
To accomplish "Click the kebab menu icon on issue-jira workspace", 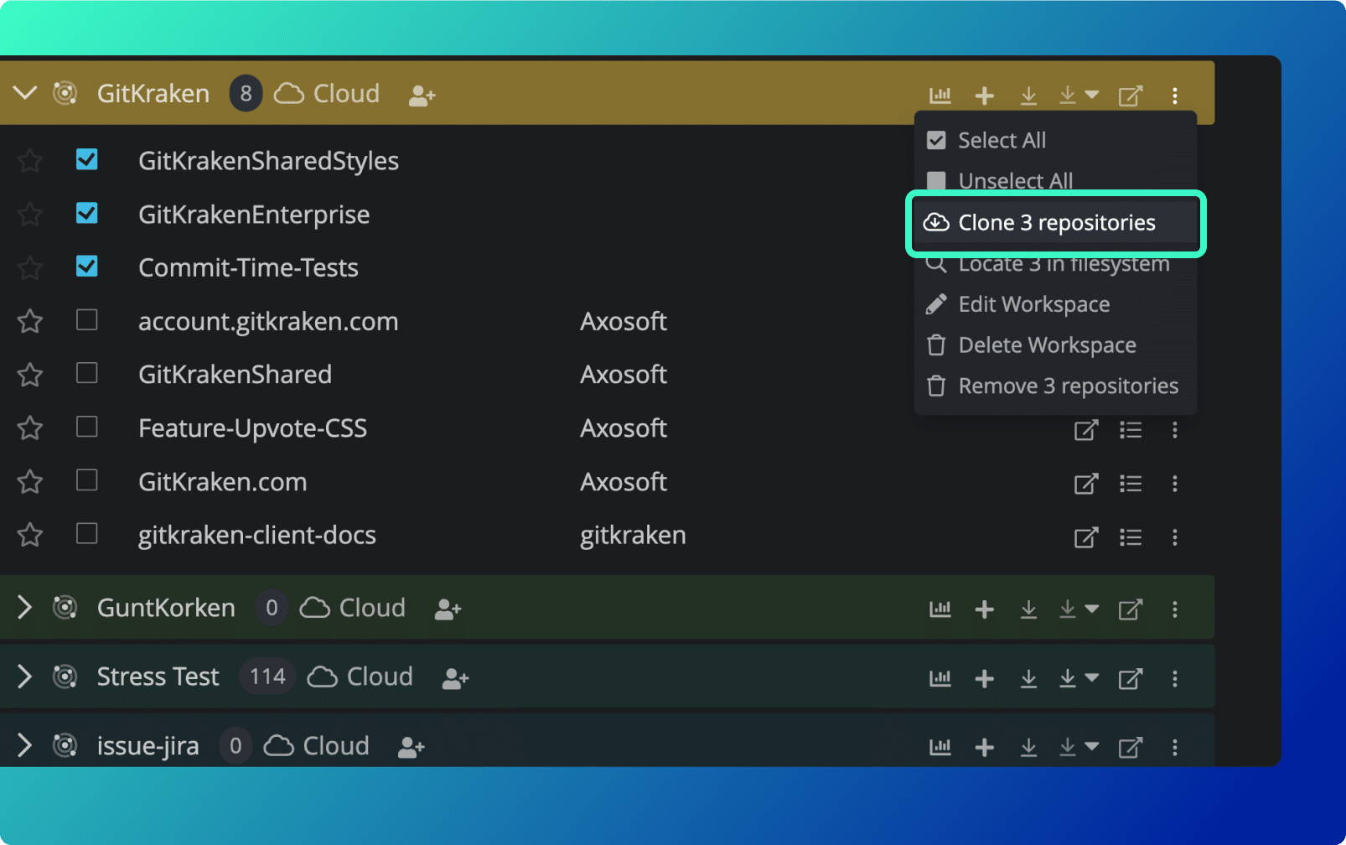I will click(1175, 745).
